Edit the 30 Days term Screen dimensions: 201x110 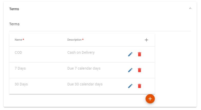coord(130,86)
